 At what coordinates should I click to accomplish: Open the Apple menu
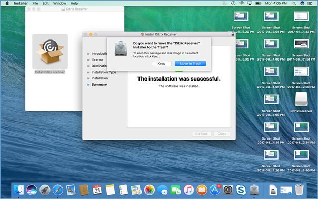(7, 3)
